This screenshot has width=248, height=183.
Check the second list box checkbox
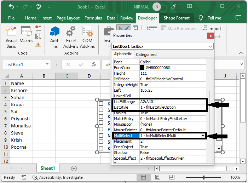point(101,110)
